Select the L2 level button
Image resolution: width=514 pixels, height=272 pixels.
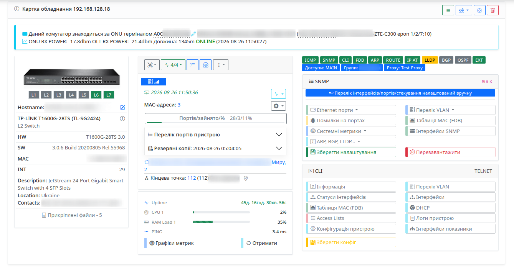[46, 95]
